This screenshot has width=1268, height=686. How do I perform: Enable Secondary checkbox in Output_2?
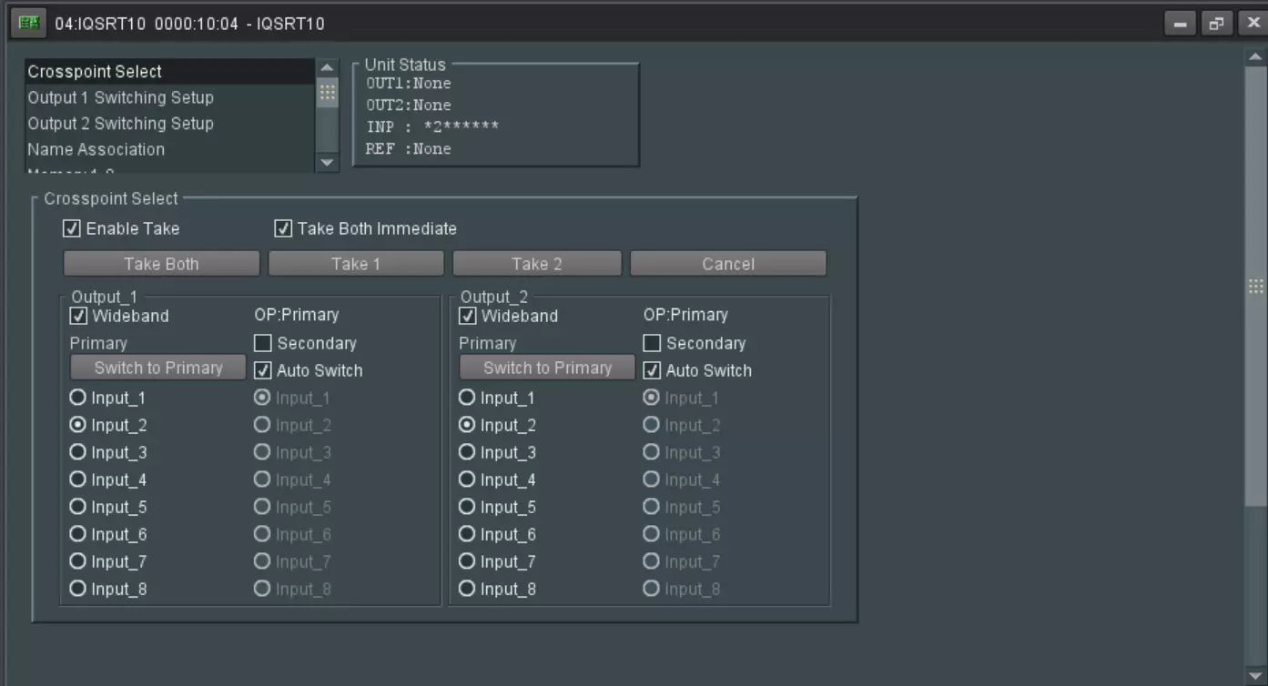click(x=652, y=343)
